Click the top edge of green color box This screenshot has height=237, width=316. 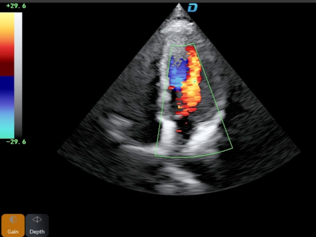[x=182, y=45]
